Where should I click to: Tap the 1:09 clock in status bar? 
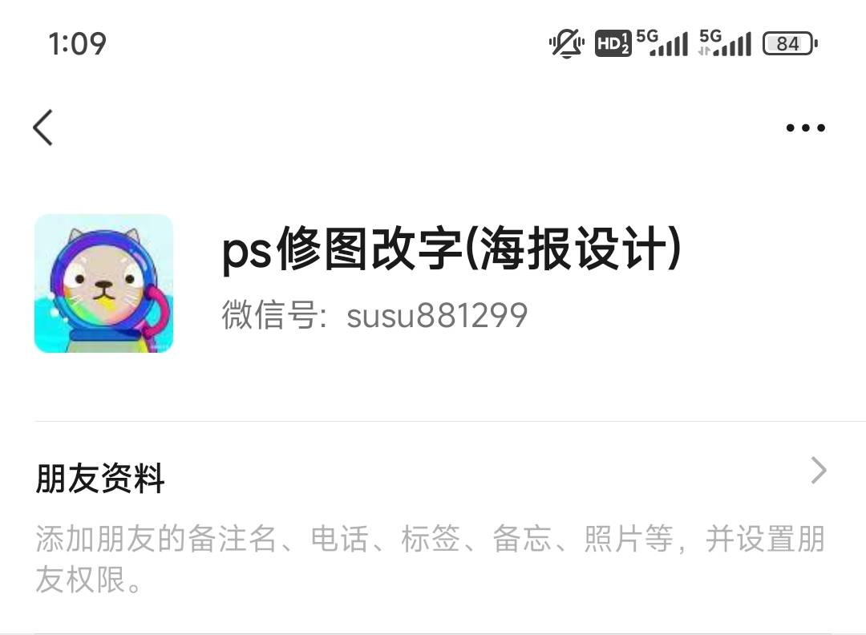click(x=77, y=43)
